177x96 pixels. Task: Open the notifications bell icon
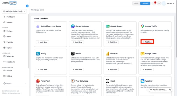pyautogui.click(x=154, y=3)
